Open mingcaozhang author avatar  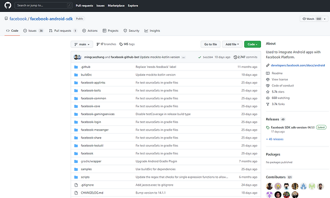76,57
